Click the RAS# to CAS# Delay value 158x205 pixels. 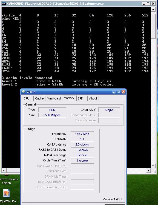coord(82,150)
